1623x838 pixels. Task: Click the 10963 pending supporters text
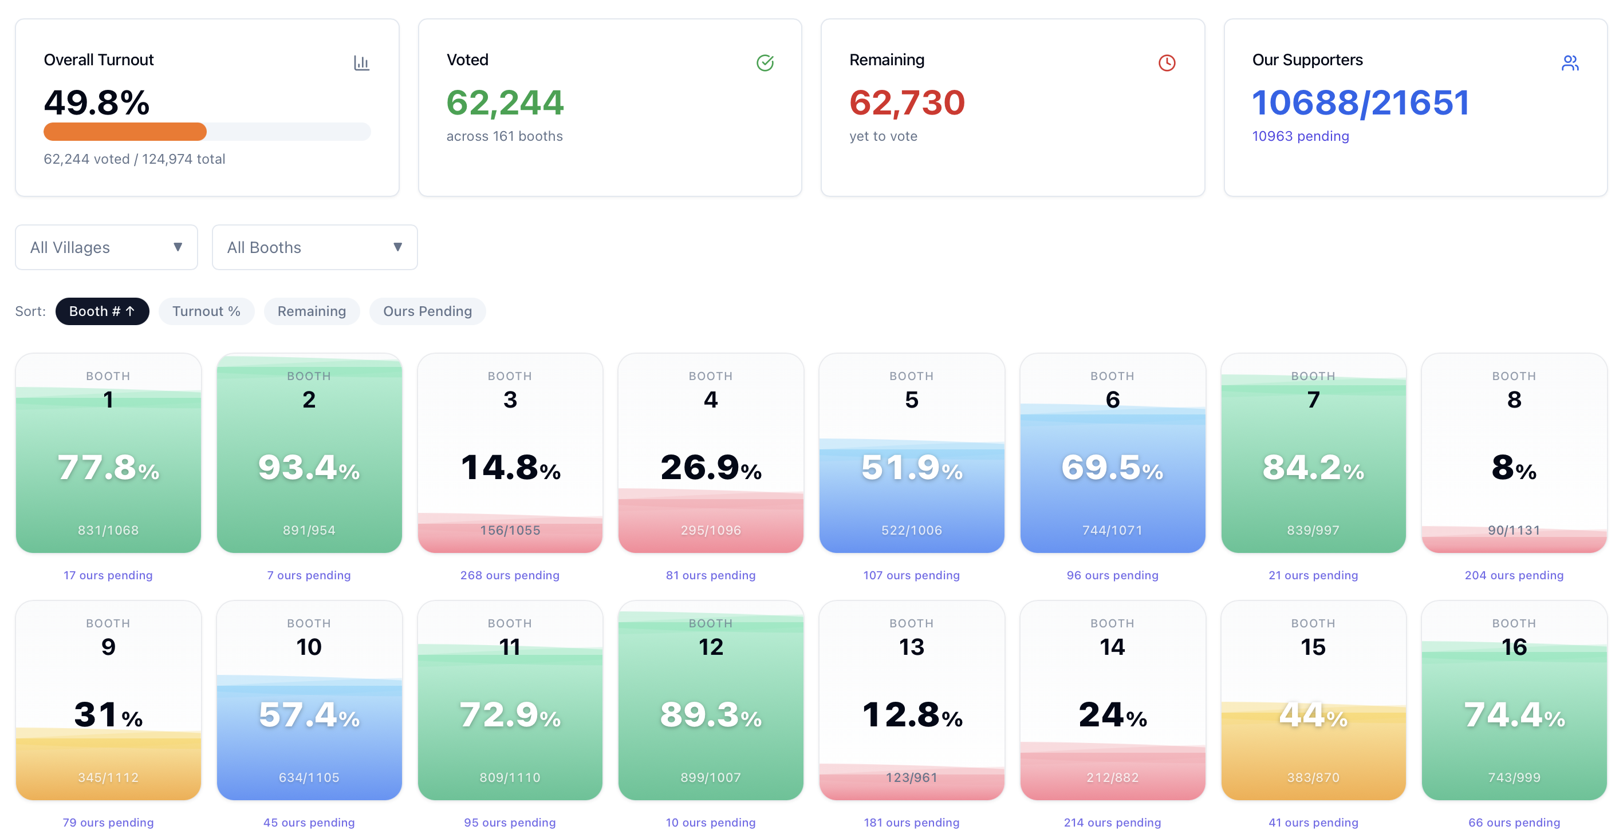[1300, 136]
